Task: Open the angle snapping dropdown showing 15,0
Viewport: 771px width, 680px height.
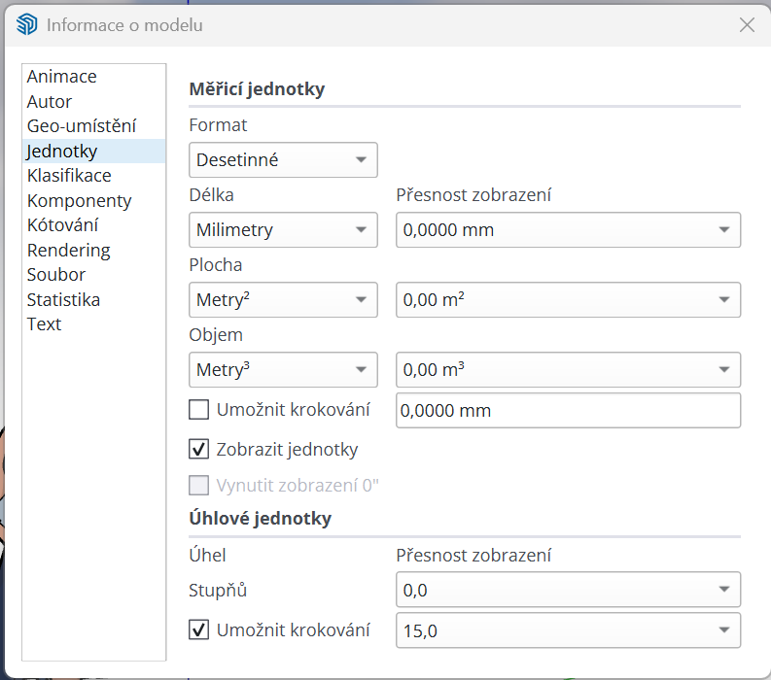Action: pyautogui.click(x=568, y=630)
